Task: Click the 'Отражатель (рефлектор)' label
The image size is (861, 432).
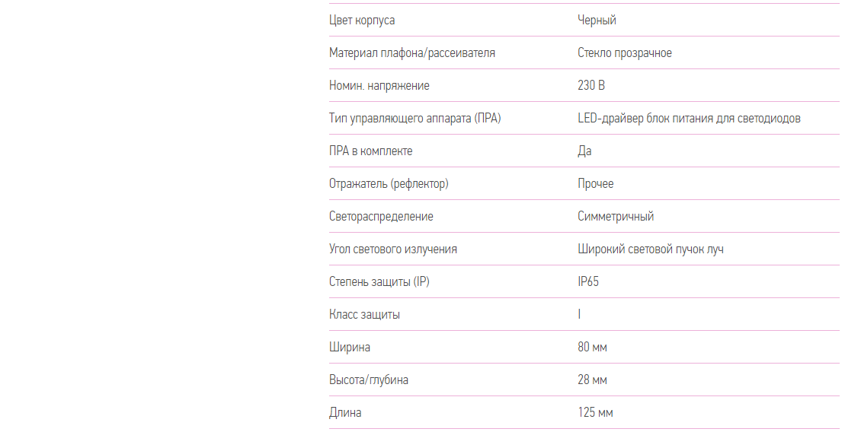Action: pyautogui.click(x=389, y=184)
